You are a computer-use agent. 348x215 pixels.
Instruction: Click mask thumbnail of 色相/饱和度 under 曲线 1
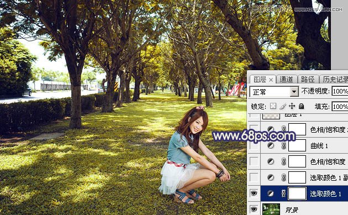[297, 161]
